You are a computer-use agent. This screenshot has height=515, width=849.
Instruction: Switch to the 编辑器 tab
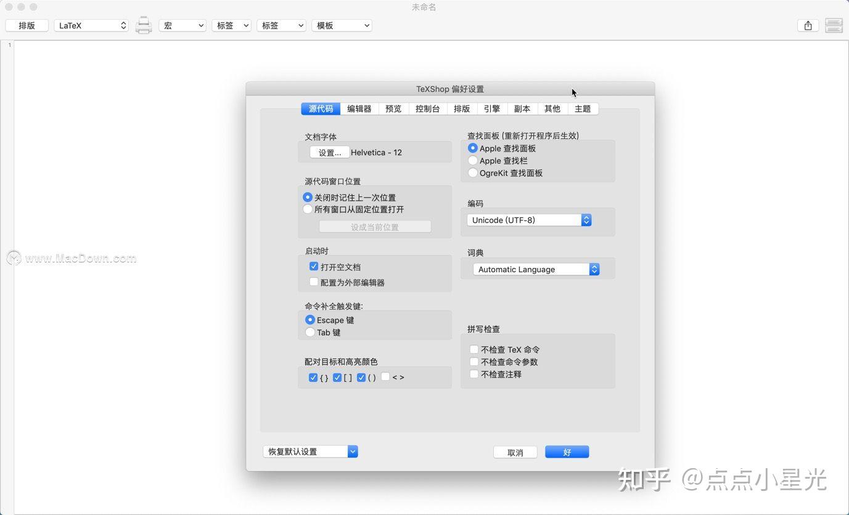pos(359,108)
